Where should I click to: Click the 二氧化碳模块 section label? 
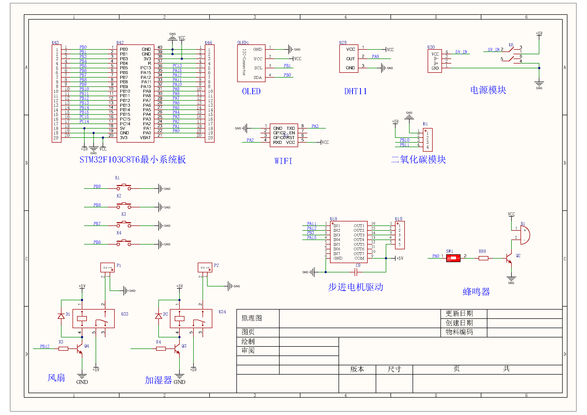pyautogui.click(x=419, y=160)
